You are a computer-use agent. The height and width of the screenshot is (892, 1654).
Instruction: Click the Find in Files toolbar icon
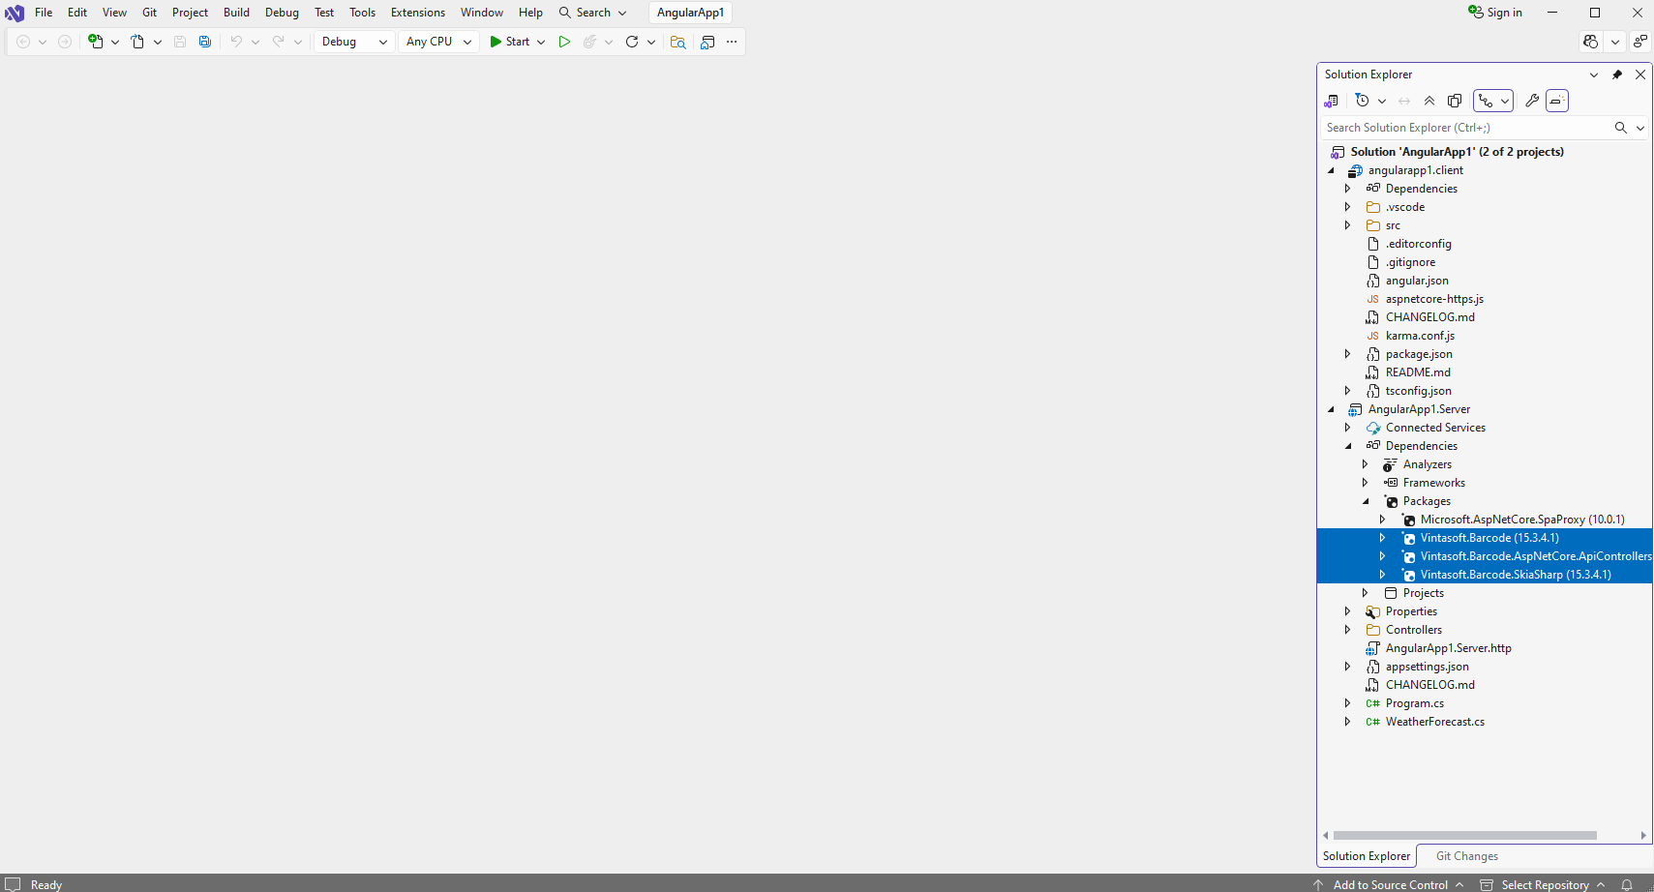coord(677,42)
